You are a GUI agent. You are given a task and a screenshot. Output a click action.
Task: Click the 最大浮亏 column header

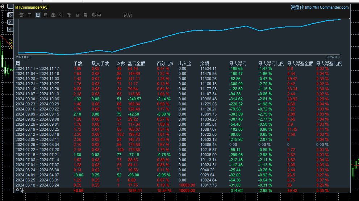[x=238, y=63]
